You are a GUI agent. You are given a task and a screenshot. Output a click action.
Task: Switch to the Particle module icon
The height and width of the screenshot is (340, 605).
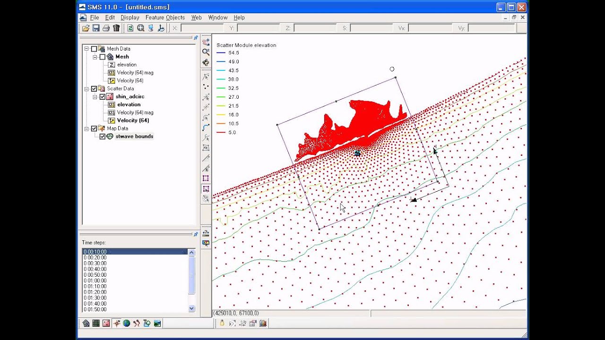tap(137, 323)
